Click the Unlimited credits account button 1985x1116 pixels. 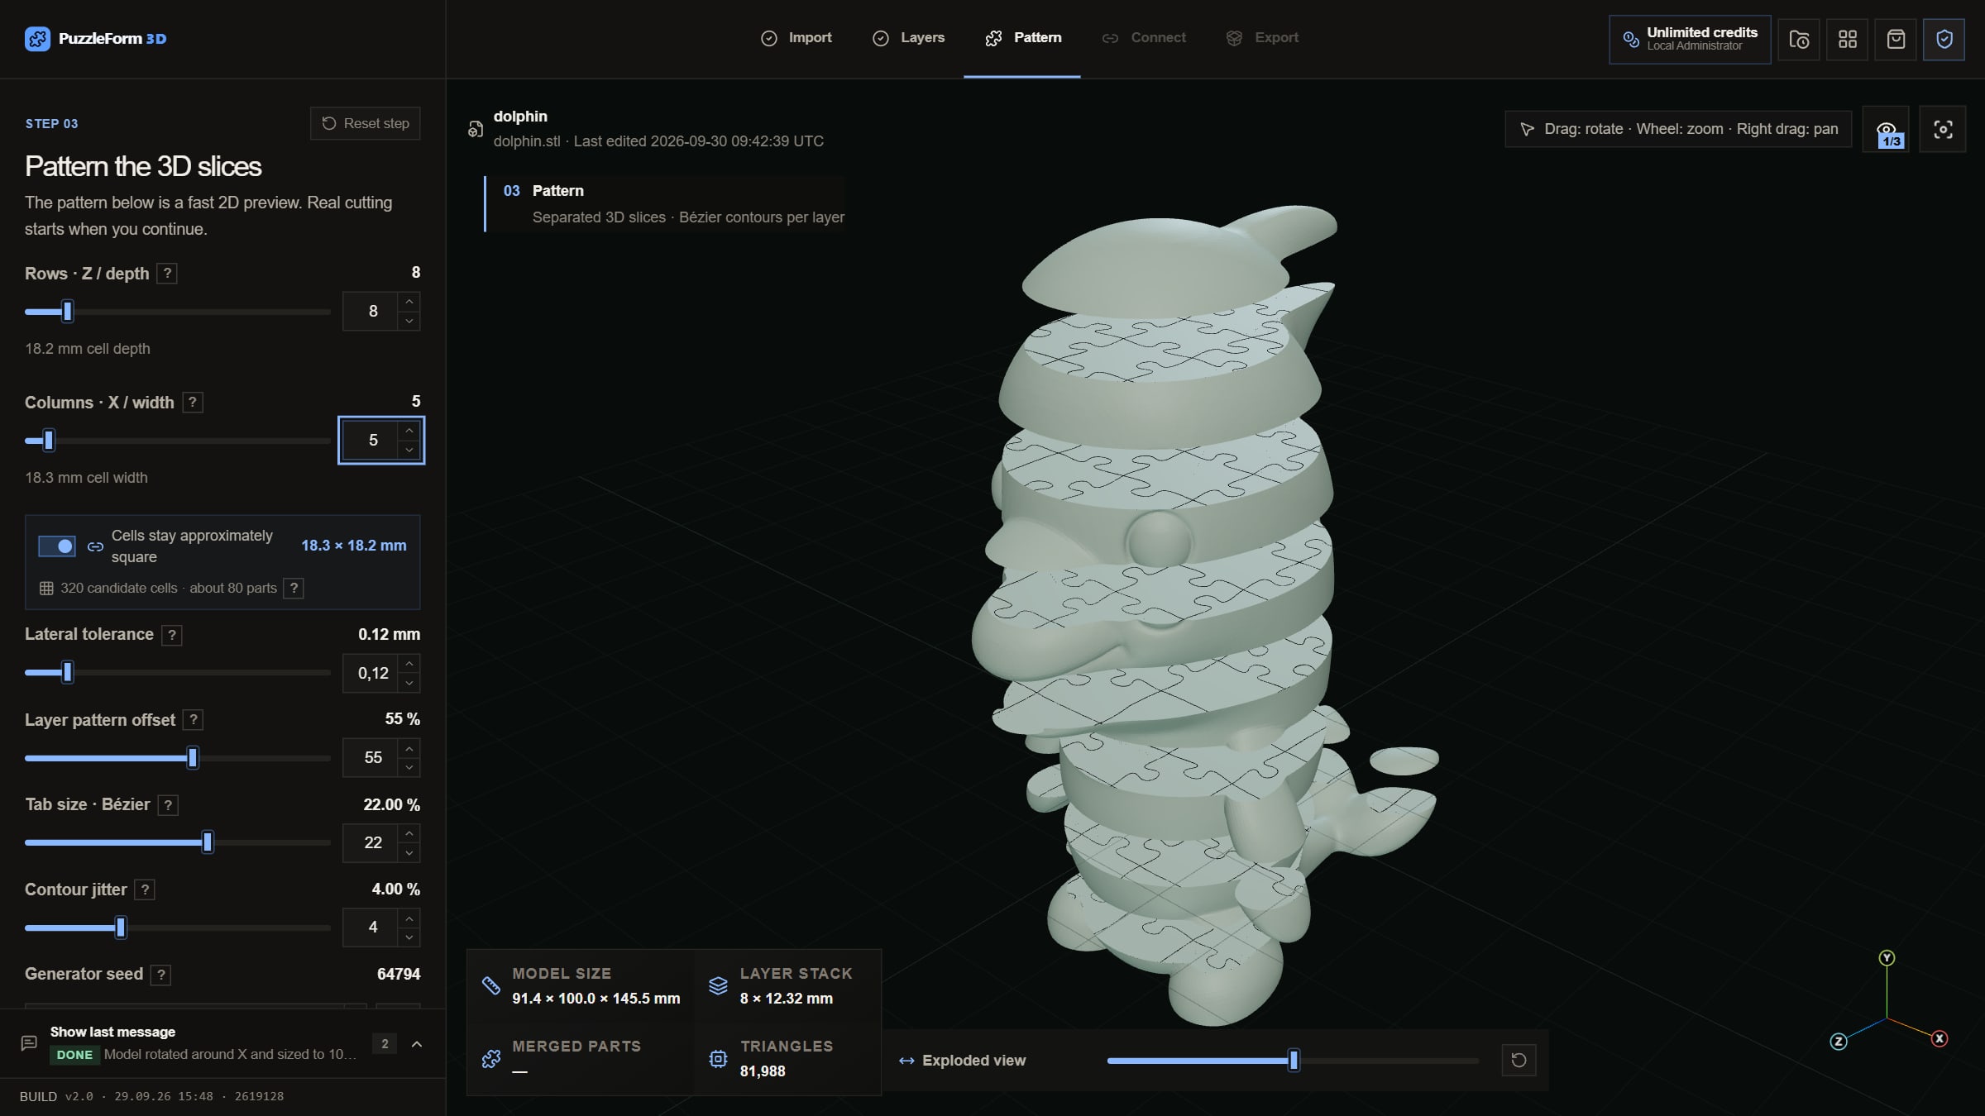[1690, 39]
